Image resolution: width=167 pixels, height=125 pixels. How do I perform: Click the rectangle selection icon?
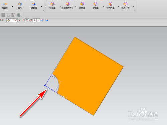point(2,20)
